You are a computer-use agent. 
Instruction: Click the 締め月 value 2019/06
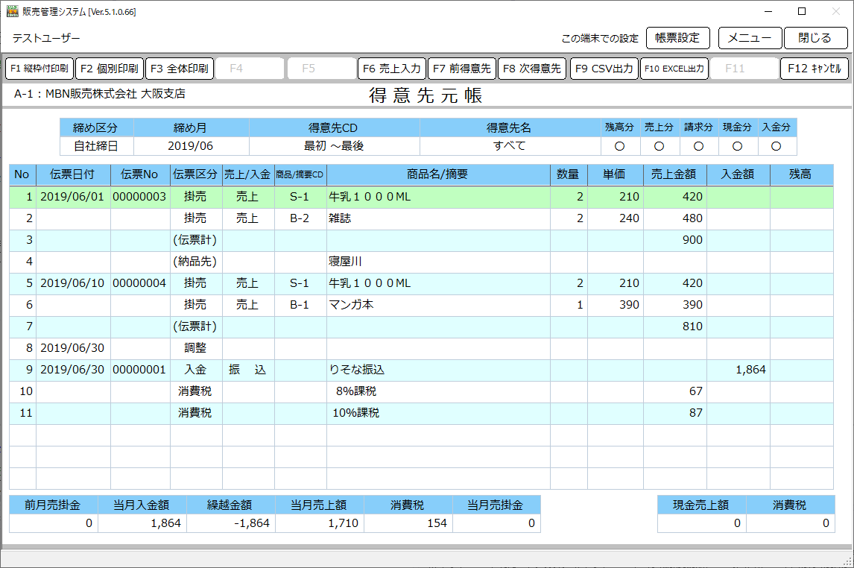(x=191, y=146)
